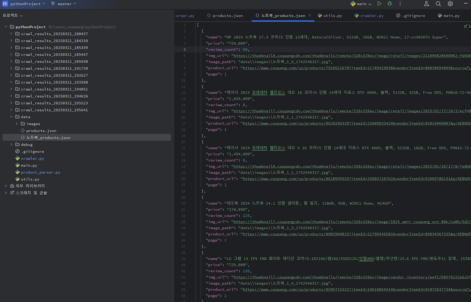Open the Code With Me icon
471x302 pixels.
pyautogui.click(x=426, y=4)
